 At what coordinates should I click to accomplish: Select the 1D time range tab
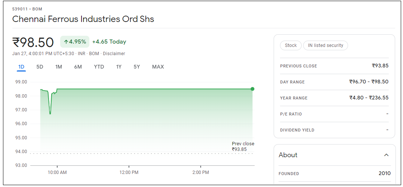(21, 67)
